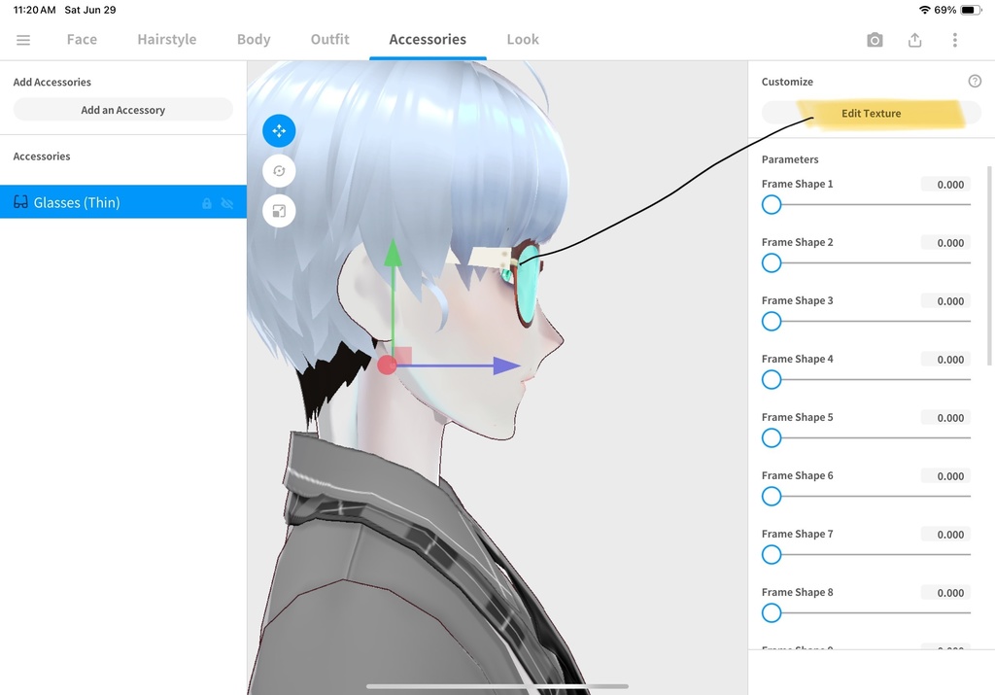The image size is (995, 695).
Task: Click Frame Shape 4 value field
Action: (945, 360)
